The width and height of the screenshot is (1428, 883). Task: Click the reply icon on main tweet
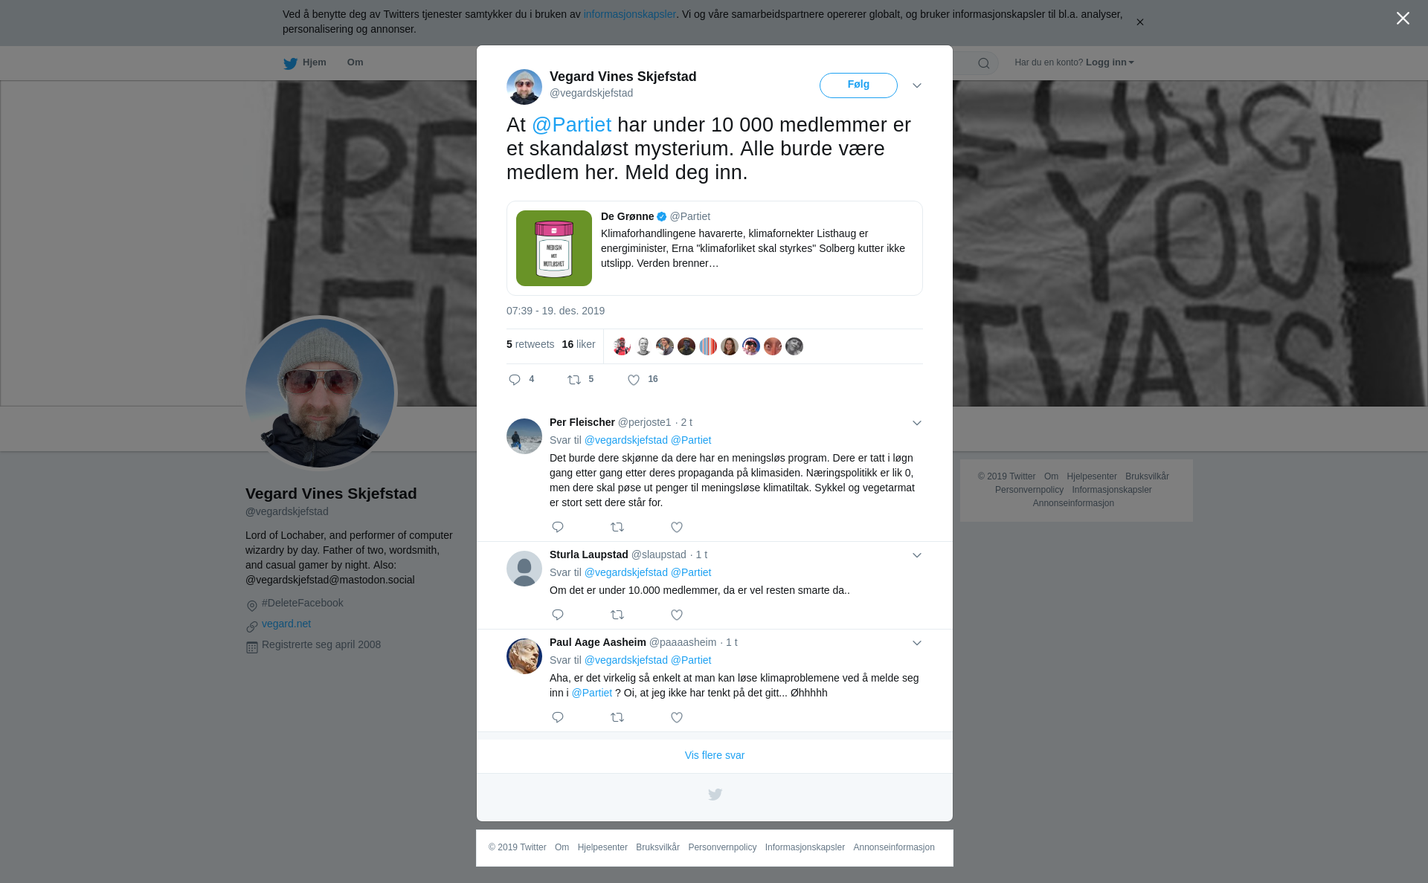pos(515,380)
